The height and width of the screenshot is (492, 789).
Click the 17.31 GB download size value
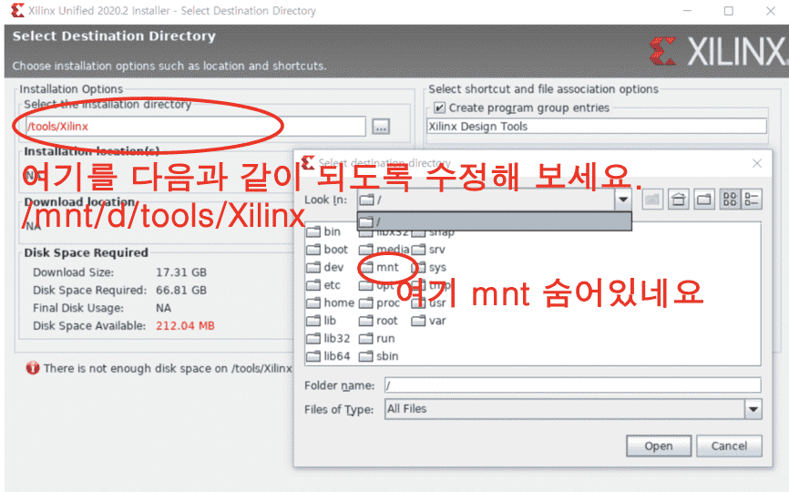181,272
